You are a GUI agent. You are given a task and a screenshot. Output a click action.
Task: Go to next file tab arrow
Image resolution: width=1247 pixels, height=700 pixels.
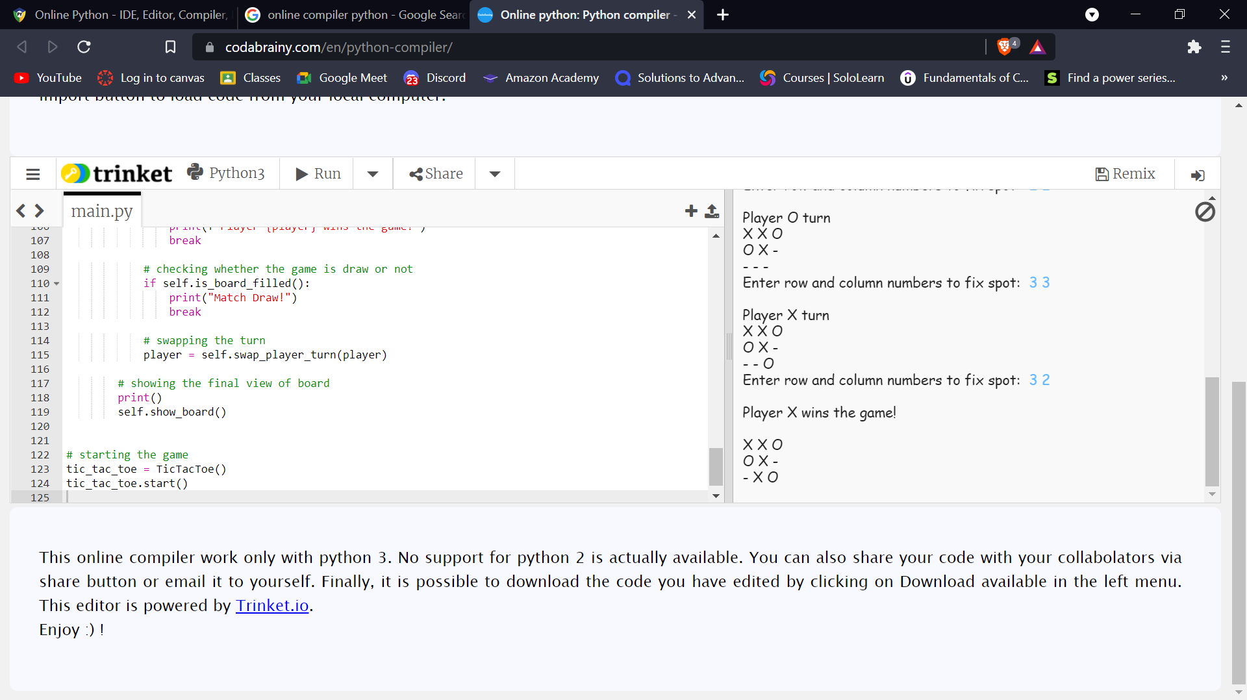click(x=40, y=210)
